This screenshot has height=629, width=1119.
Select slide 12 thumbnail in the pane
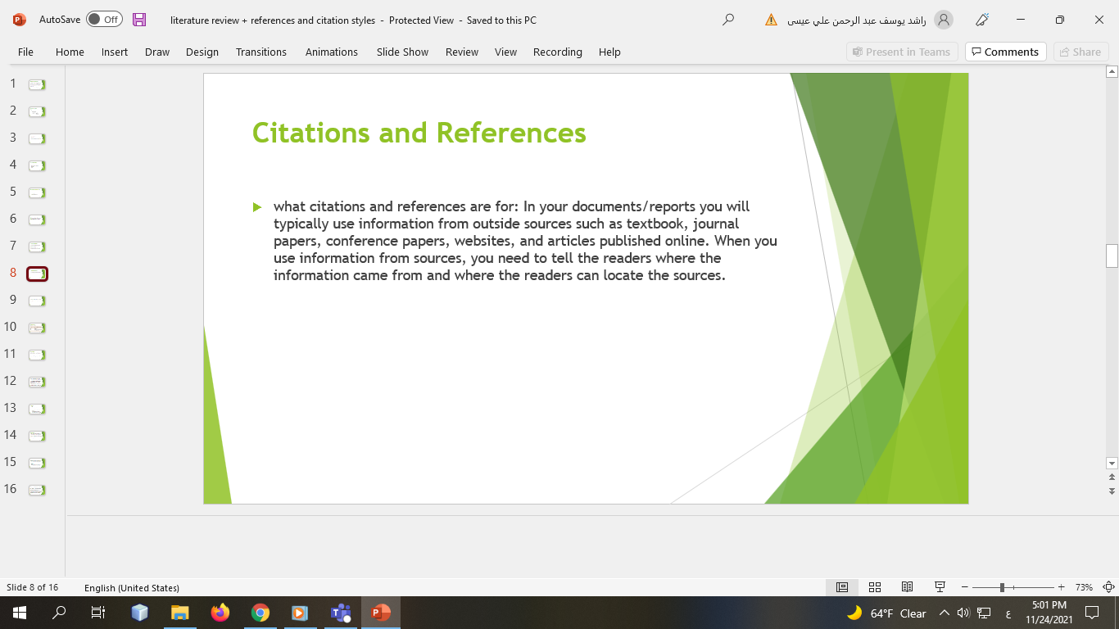(35, 381)
